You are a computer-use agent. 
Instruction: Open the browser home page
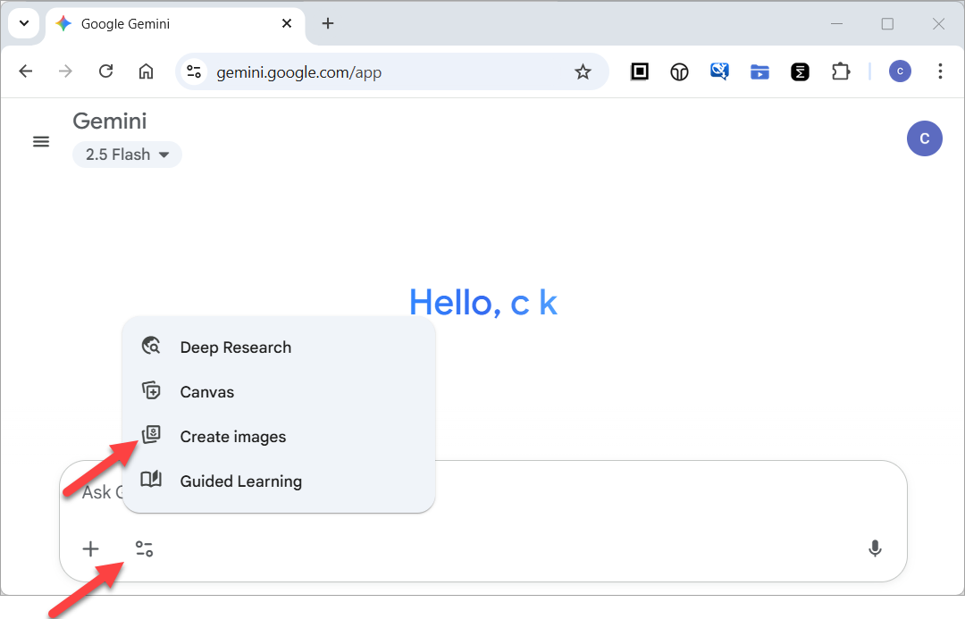pos(146,71)
